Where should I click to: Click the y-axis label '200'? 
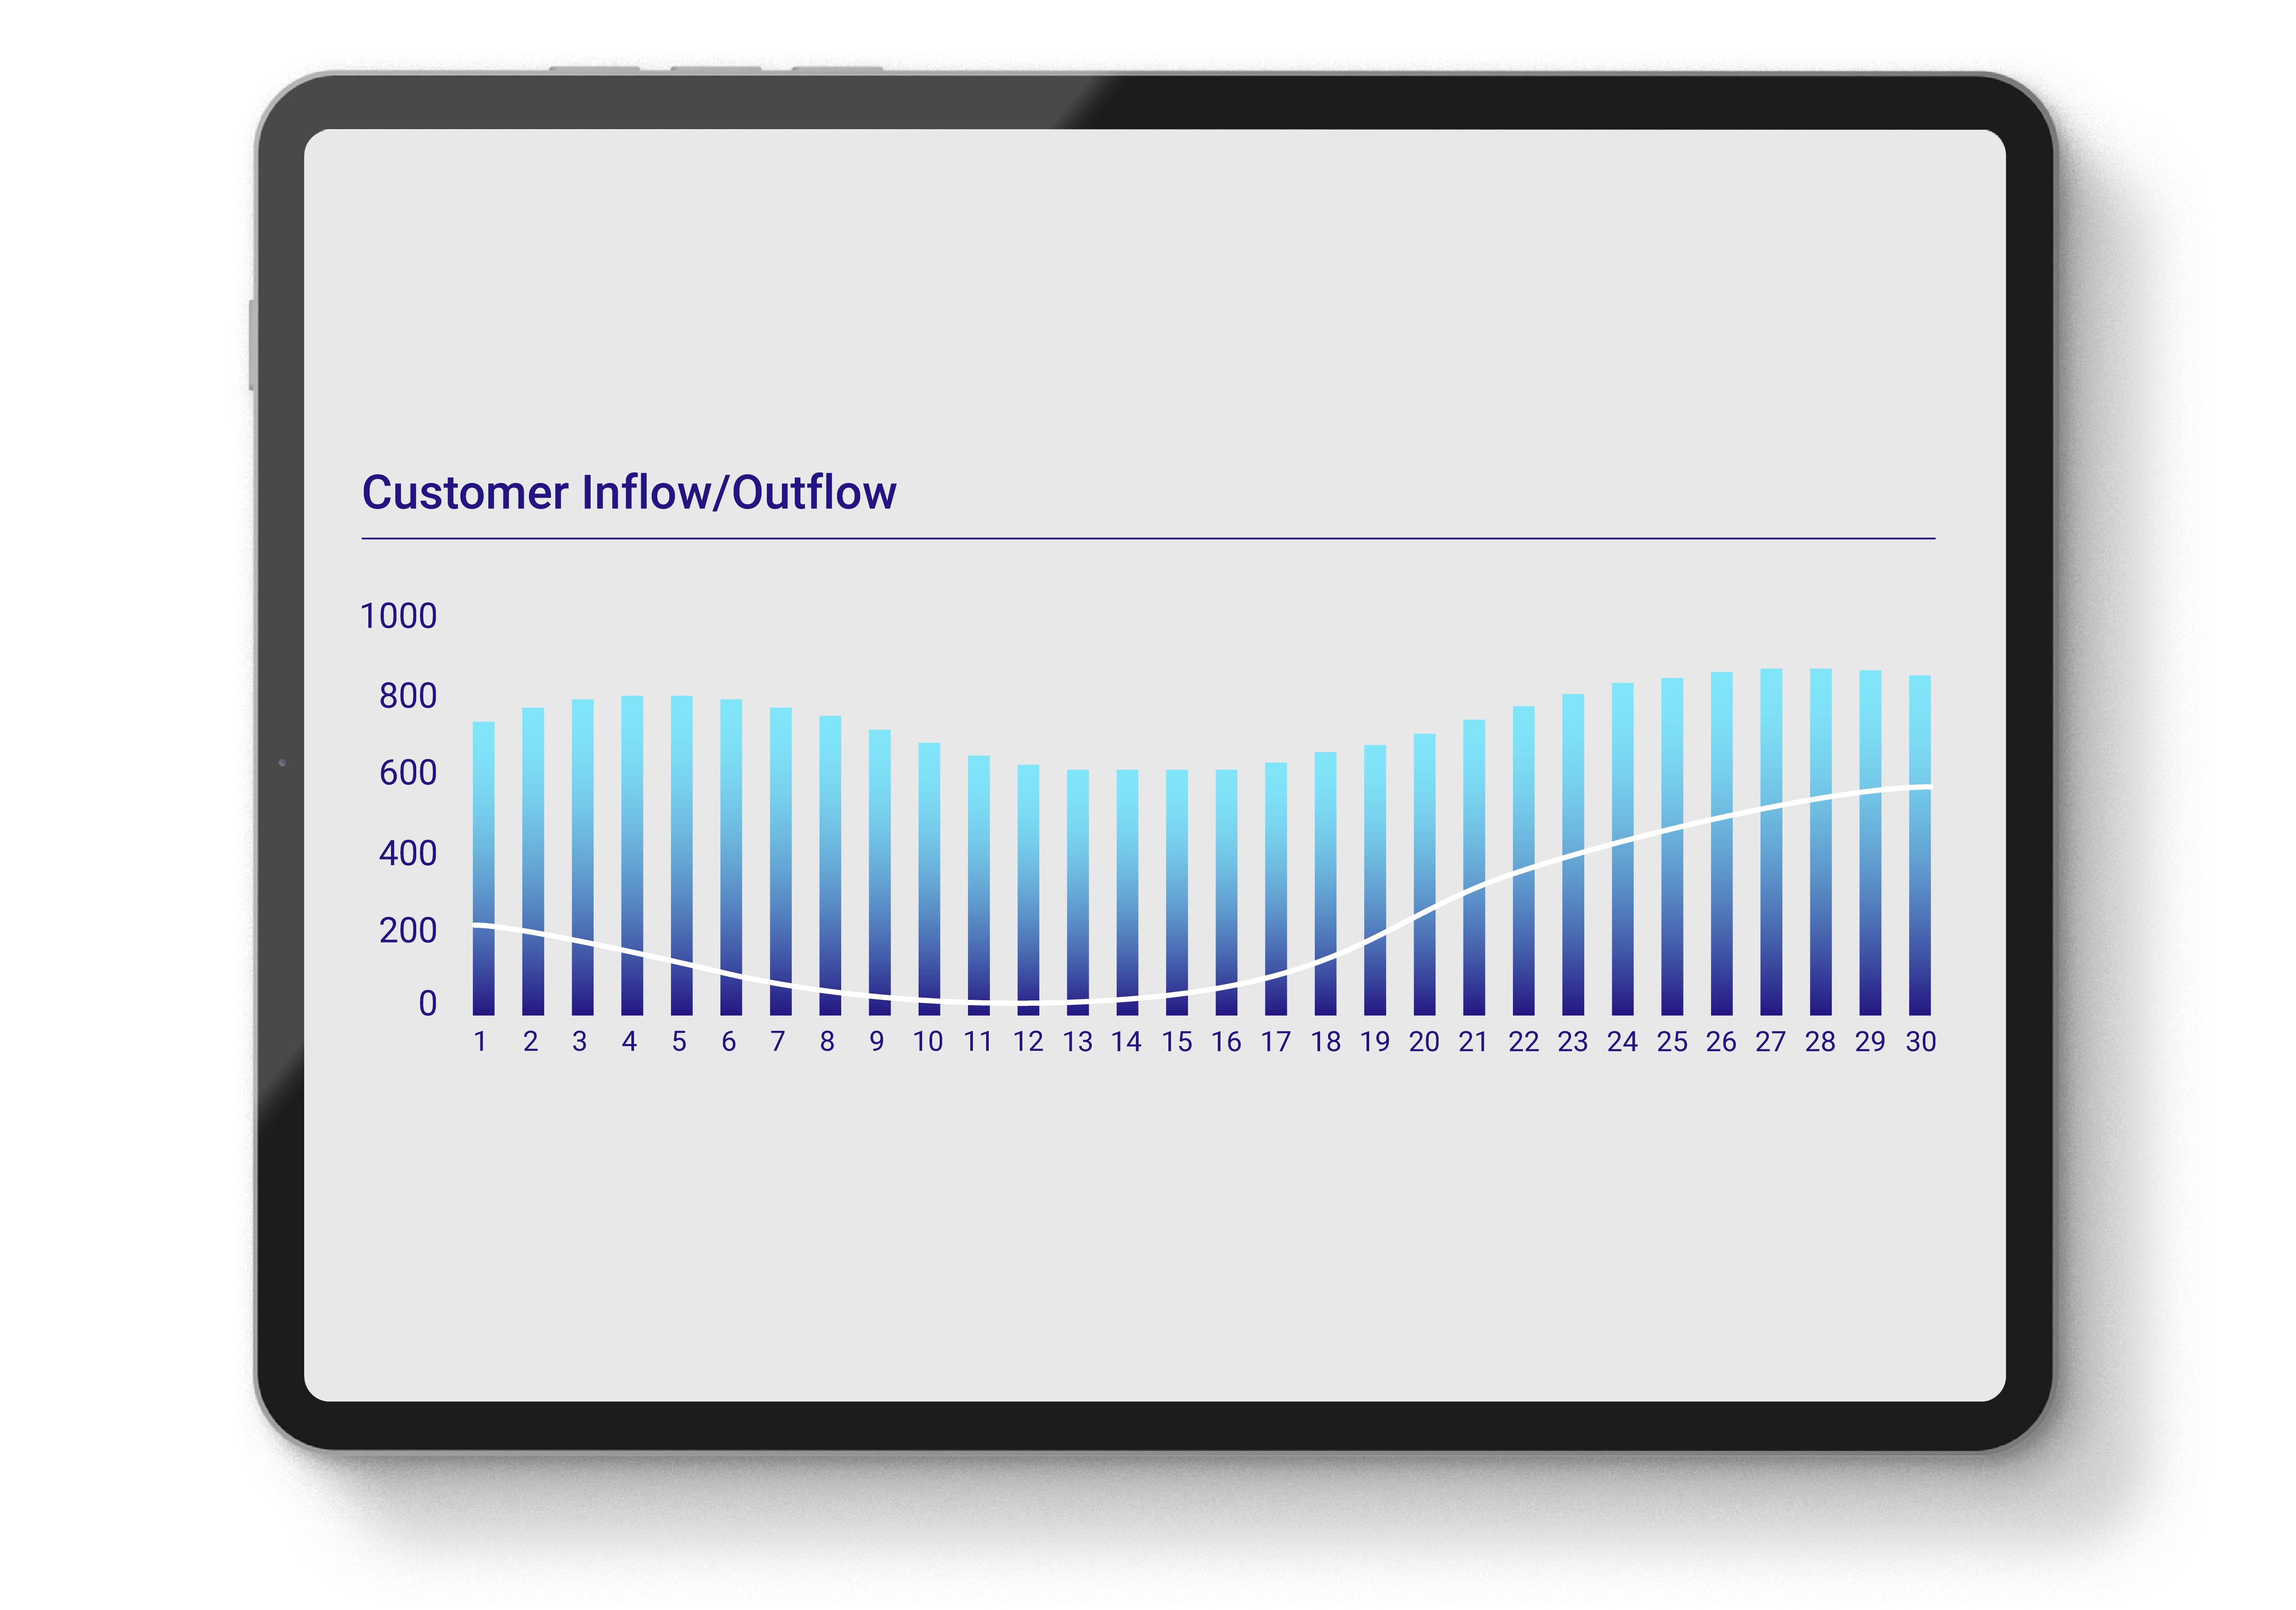[x=408, y=931]
